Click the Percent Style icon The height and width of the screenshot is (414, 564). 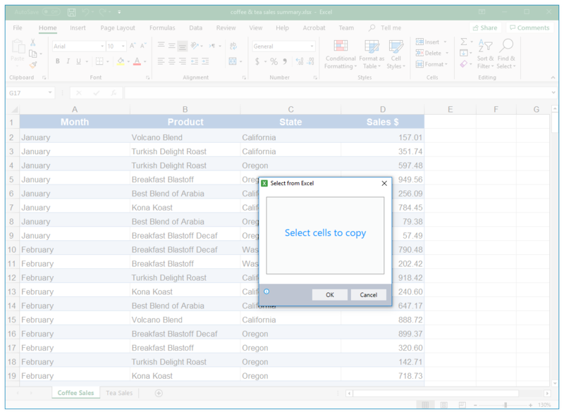[274, 61]
